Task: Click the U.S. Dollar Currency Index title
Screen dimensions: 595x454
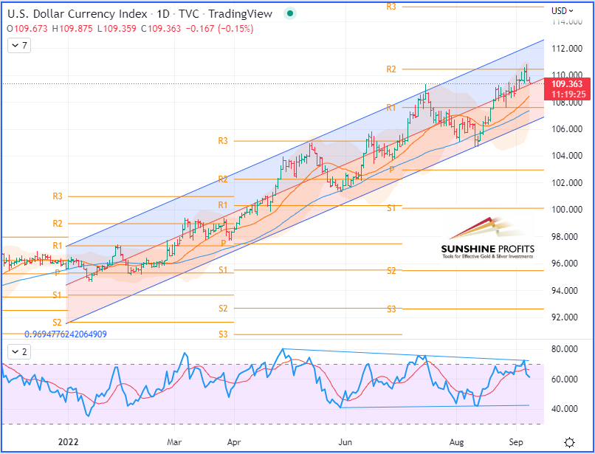Action: coord(77,14)
